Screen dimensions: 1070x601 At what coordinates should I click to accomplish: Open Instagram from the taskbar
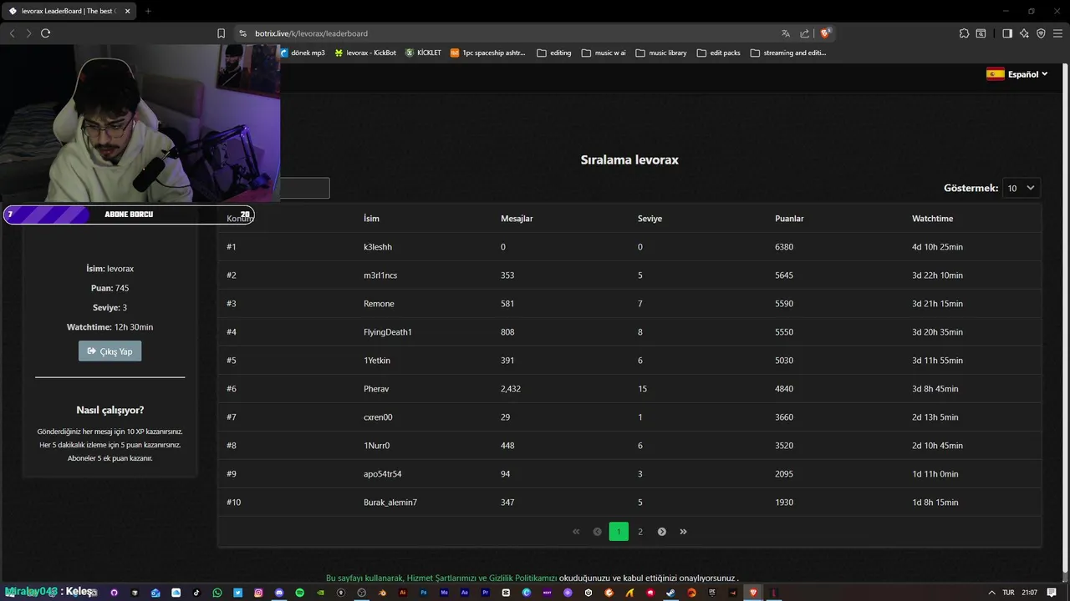click(258, 593)
